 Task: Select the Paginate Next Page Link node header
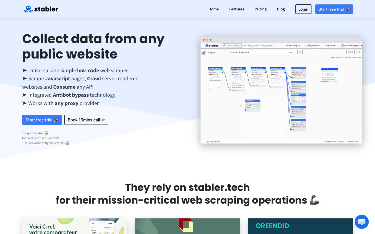click(x=258, y=68)
